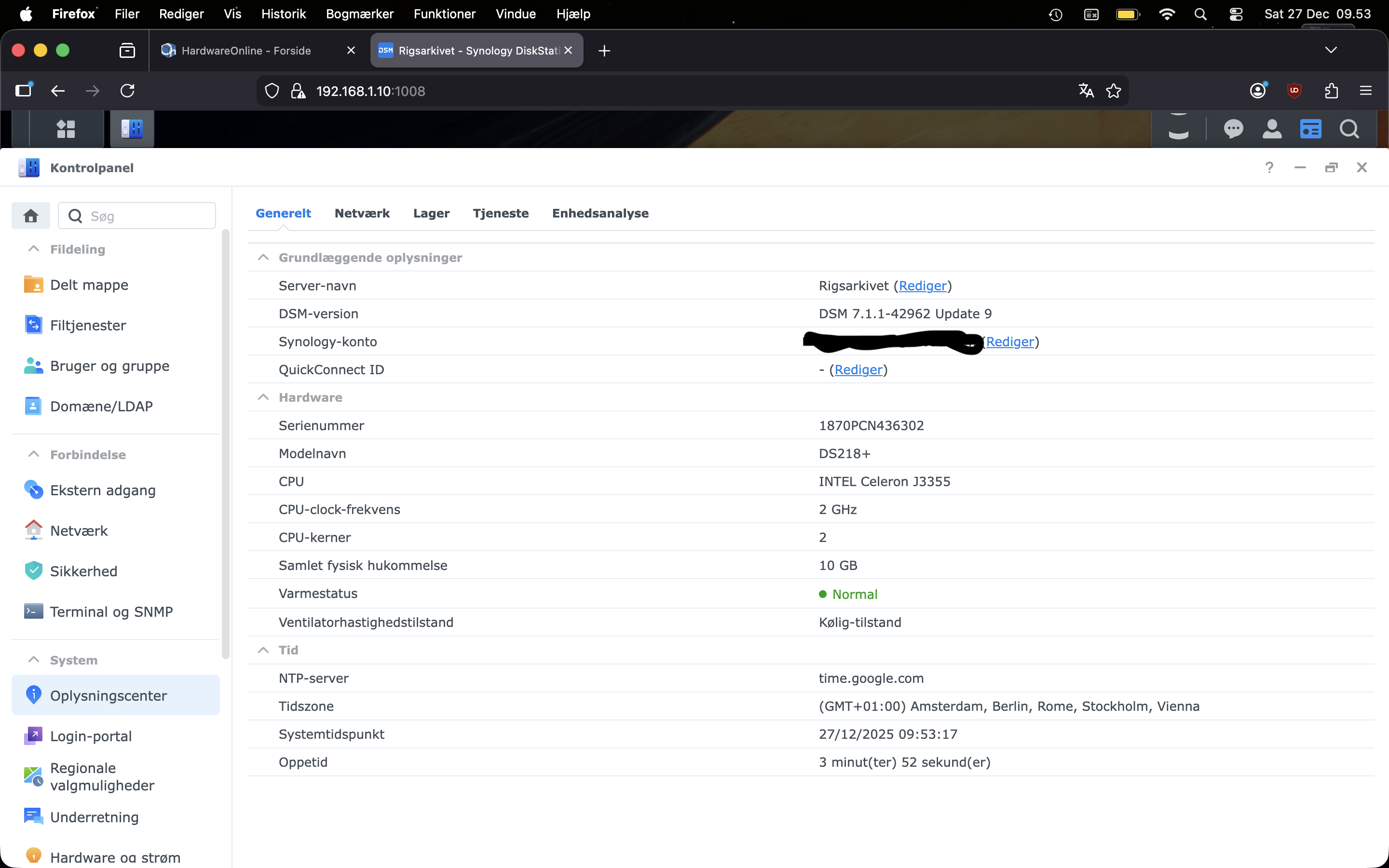
Task: Click the serial number 1870PCN436302
Action: [x=872, y=425]
